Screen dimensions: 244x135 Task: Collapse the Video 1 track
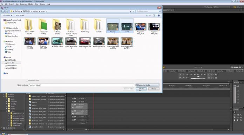click(x=79, y=105)
